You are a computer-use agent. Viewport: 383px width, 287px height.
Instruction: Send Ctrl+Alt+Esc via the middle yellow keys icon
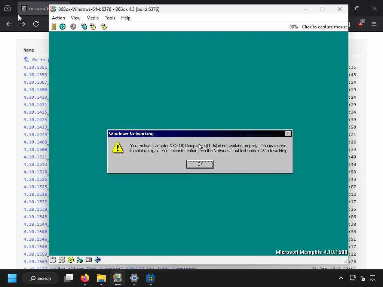click(93, 27)
